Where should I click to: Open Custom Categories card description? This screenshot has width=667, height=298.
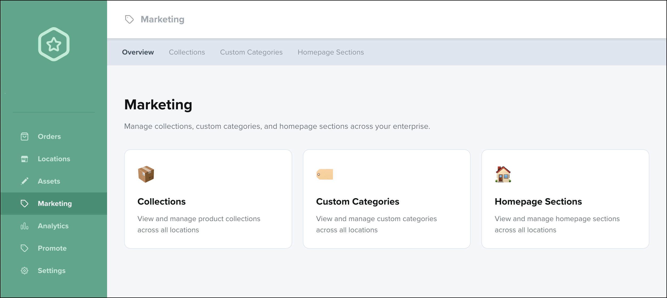point(376,224)
